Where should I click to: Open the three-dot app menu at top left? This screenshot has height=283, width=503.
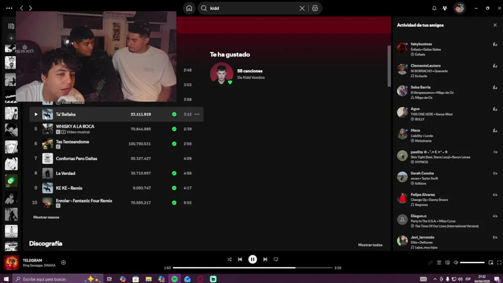(9, 8)
